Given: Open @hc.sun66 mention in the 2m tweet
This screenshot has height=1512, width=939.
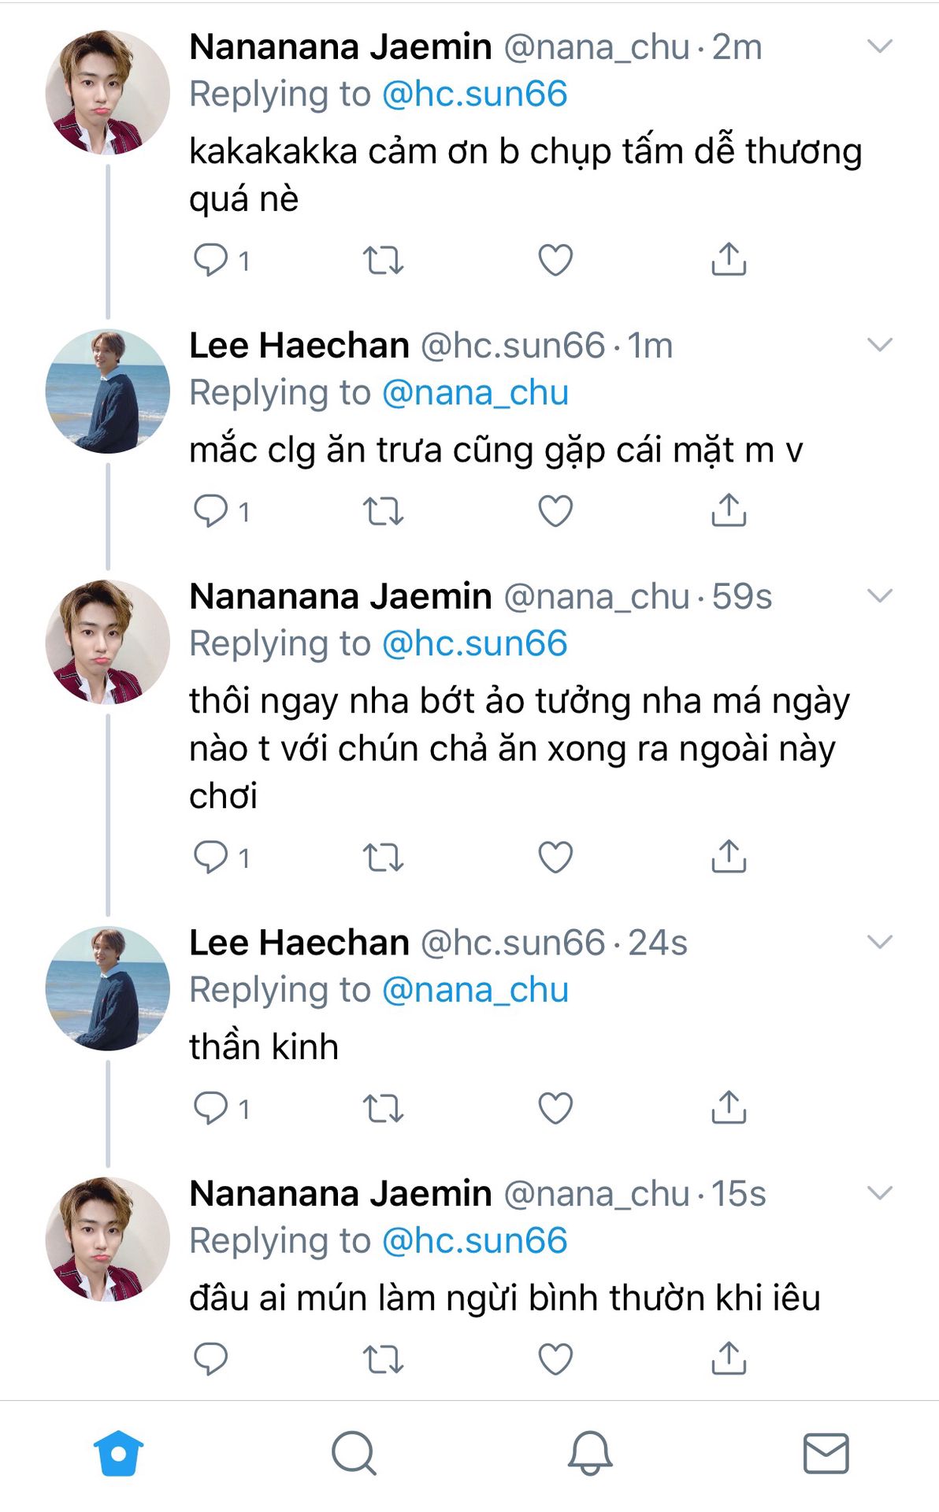Looking at the screenshot, I should [474, 94].
